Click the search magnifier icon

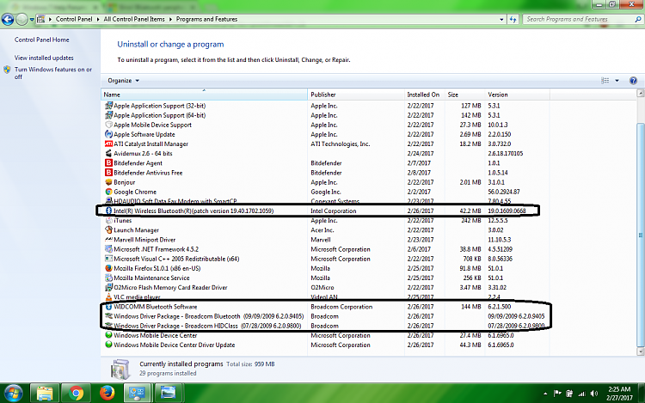click(638, 19)
